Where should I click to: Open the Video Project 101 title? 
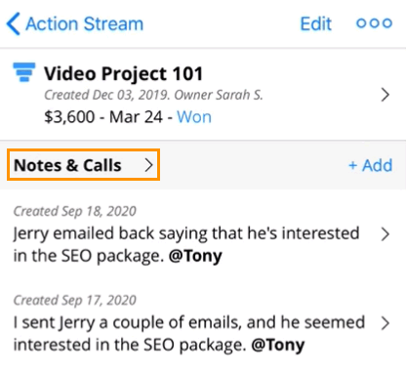click(123, 73)
